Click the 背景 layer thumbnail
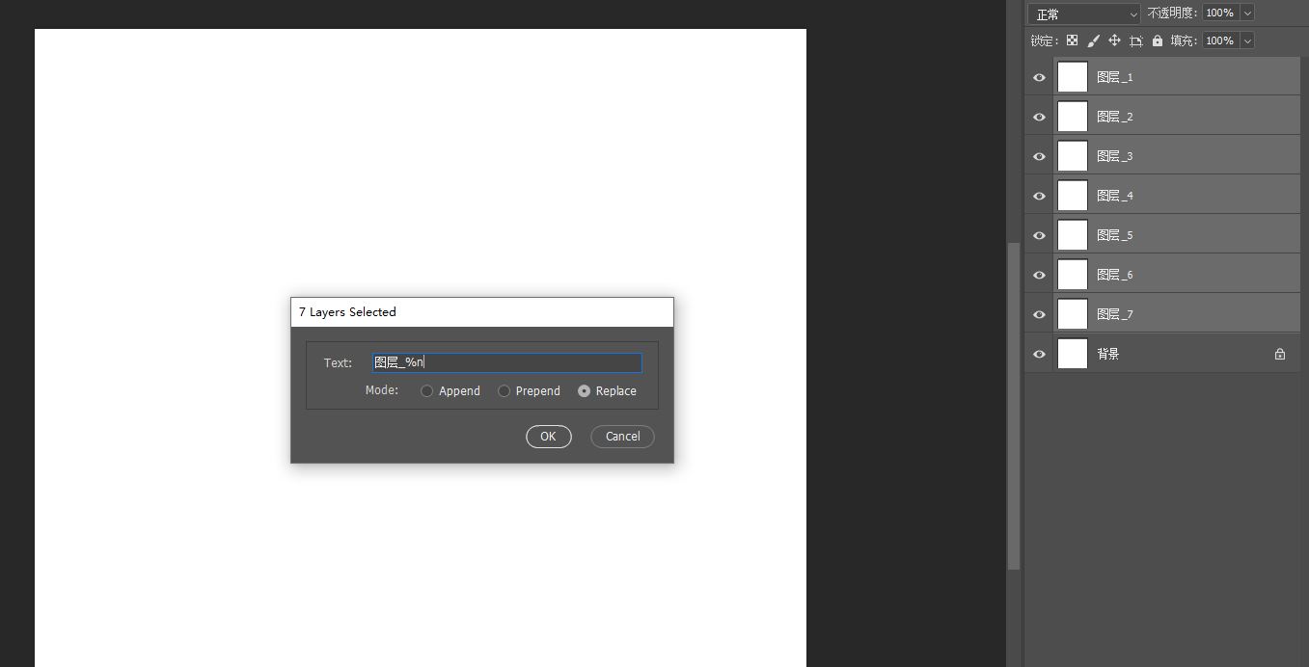 point(1073,354)
